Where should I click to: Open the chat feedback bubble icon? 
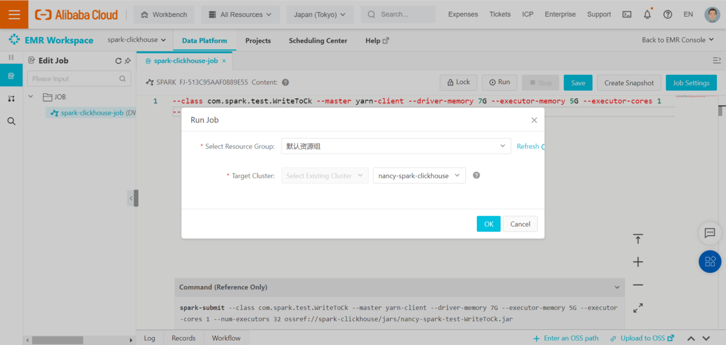coord(710,233)
